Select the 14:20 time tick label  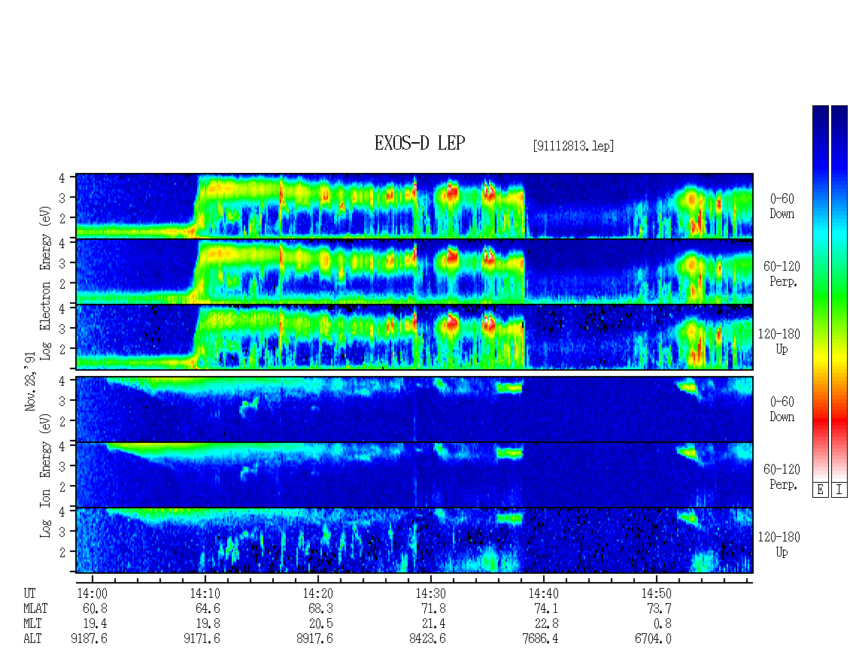[317, 593]
